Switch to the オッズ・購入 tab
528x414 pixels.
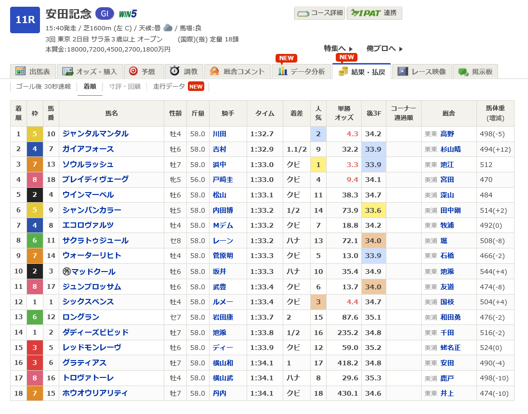point(90,71)
